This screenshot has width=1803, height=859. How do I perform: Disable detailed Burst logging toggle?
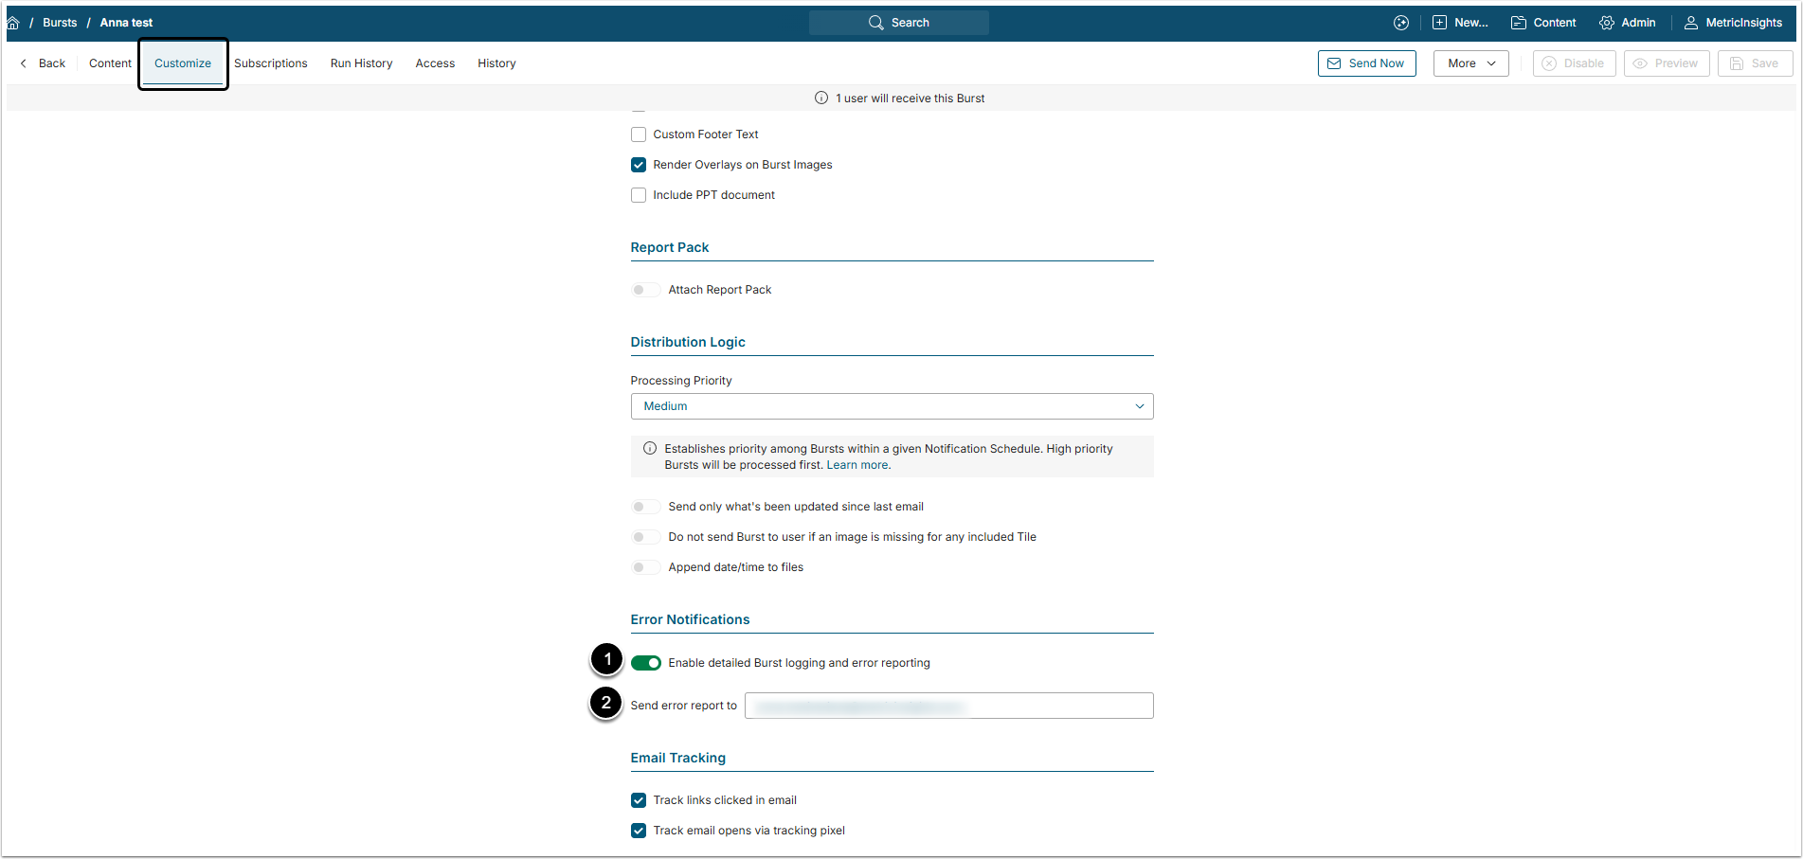(x=646, y=663)
